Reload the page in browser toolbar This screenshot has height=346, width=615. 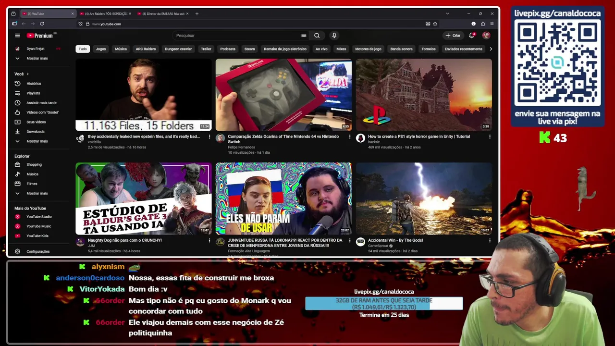coord(42,24)
